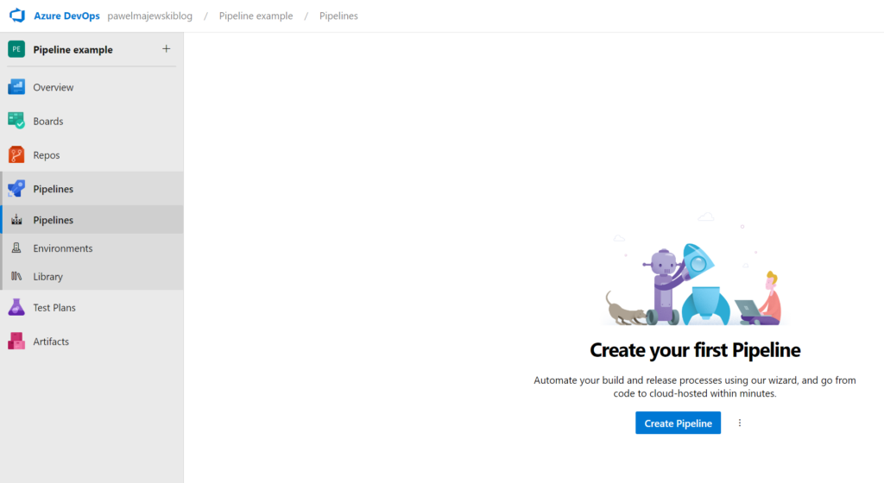The width and height of the screenshot is (884, 483).
Task: Click the Environments icon
Action: point(16,248)
